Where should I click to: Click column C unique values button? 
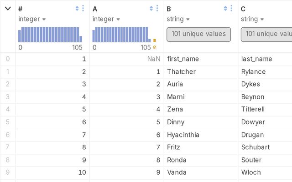[x=267, y=34]
